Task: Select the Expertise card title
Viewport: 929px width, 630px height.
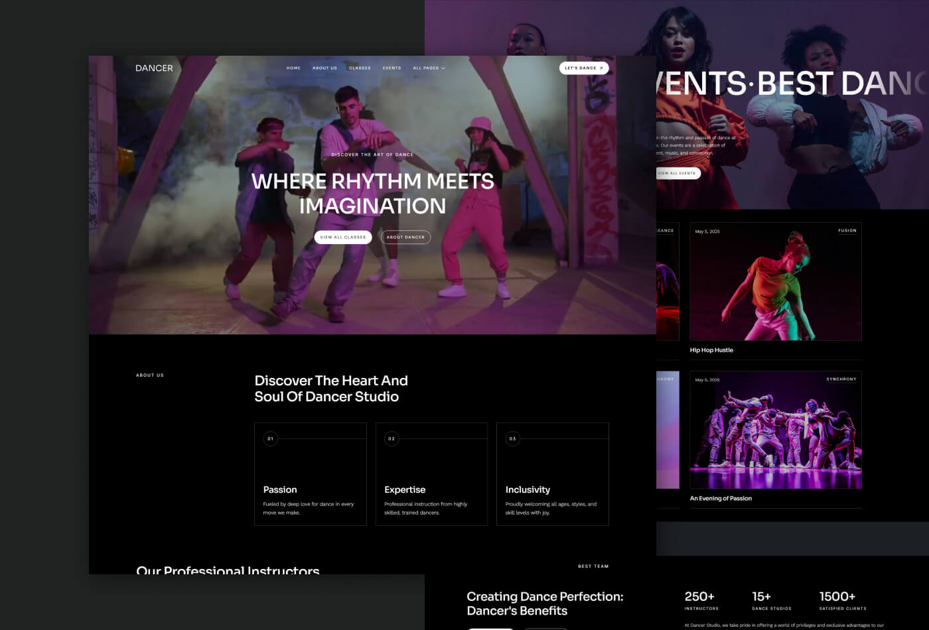Action: [x=405, y=489]
